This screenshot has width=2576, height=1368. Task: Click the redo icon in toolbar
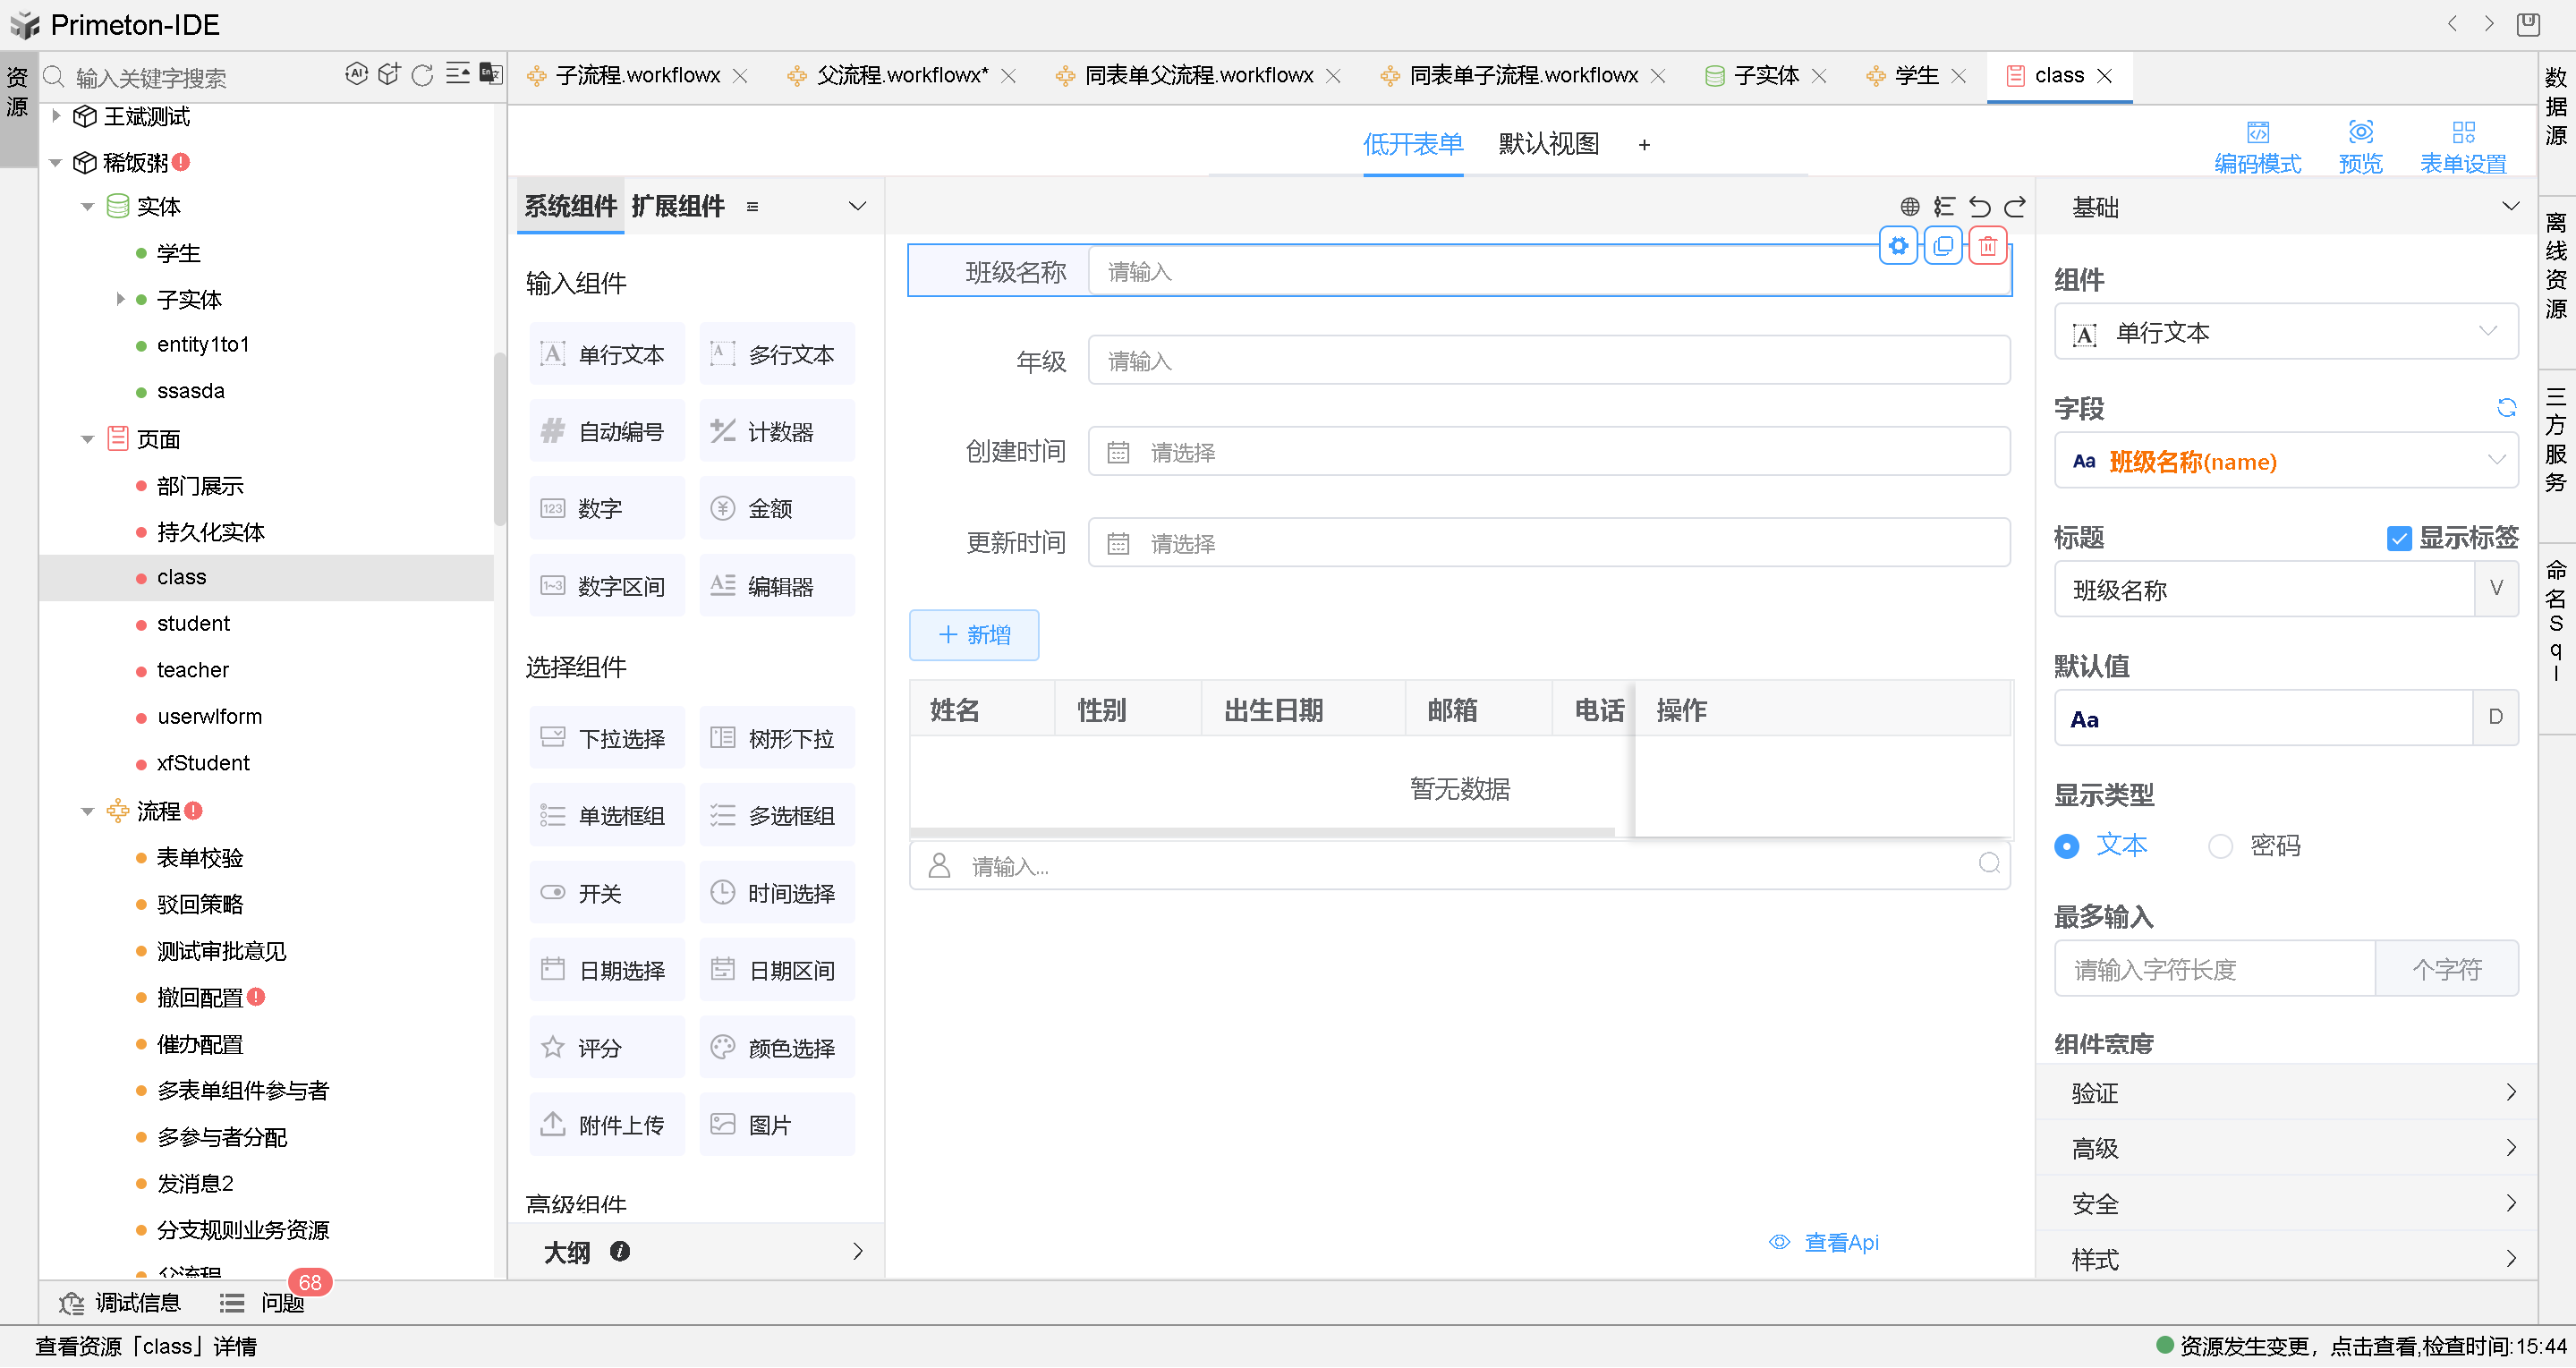[2016, 204]
